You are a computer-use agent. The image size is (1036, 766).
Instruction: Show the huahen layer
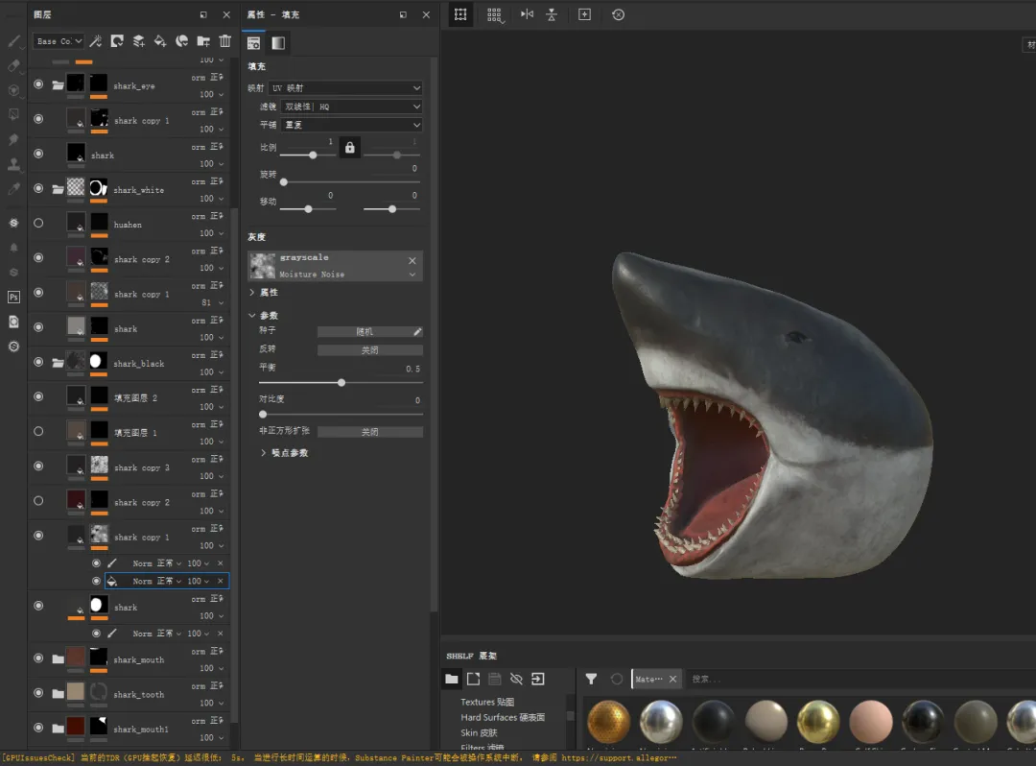click(x=38, y=224)
